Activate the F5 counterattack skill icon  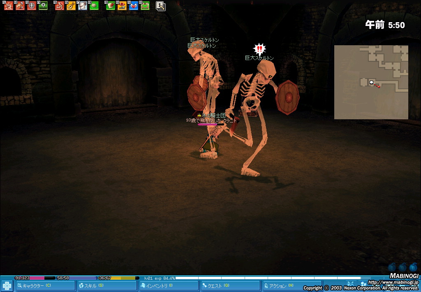point(60,6)
